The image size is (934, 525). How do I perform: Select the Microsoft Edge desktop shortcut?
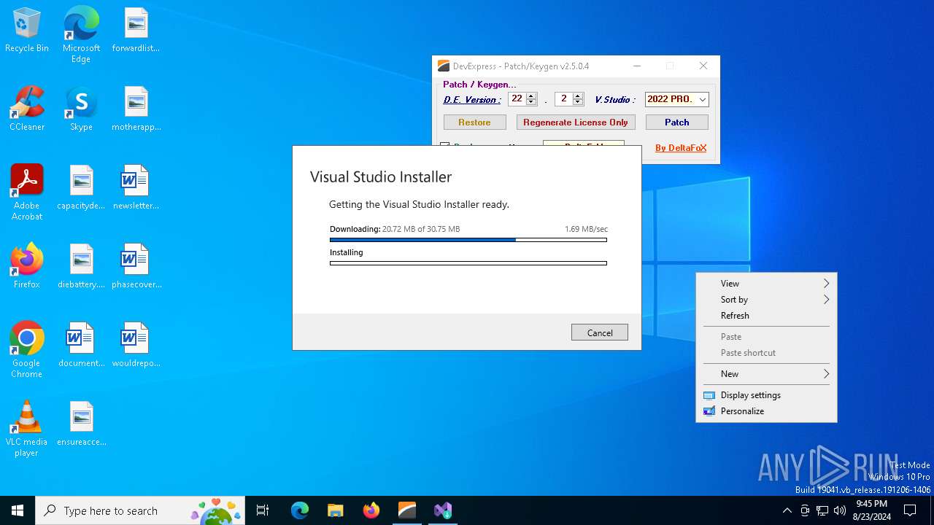click(81, 35)
